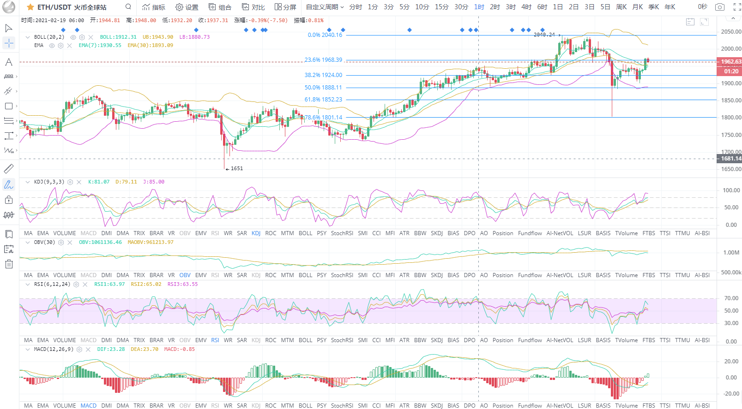Switch to the 1分 timeframe

373,7
